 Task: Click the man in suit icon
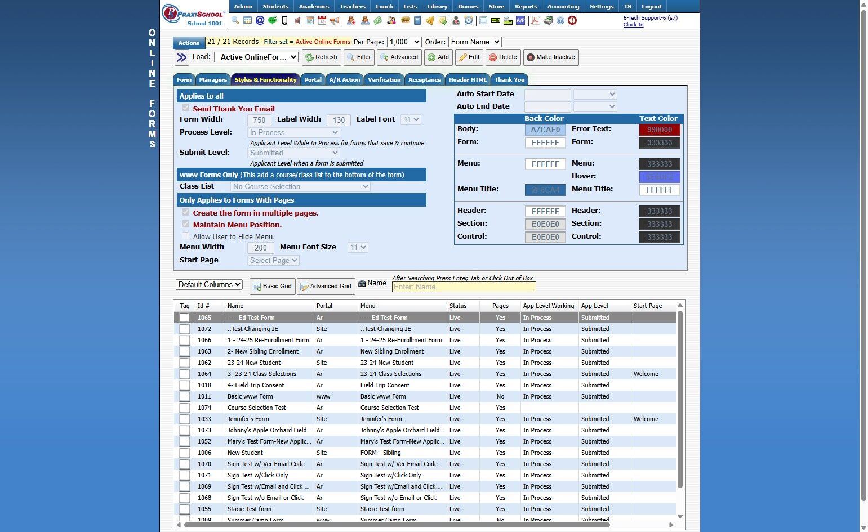pyautogui.click(x=456, y=21)
